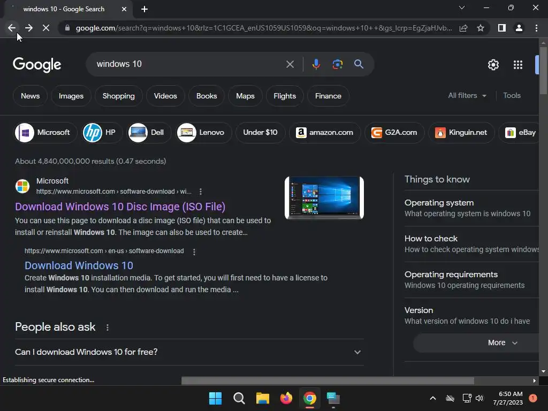
Task: Filter by the G2A.com chip
Action: [x=394, y=133]
